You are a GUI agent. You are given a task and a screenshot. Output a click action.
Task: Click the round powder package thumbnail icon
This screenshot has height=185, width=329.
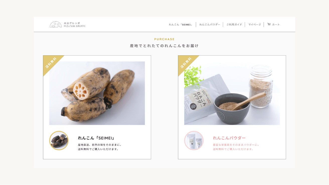tap(194, 141)
